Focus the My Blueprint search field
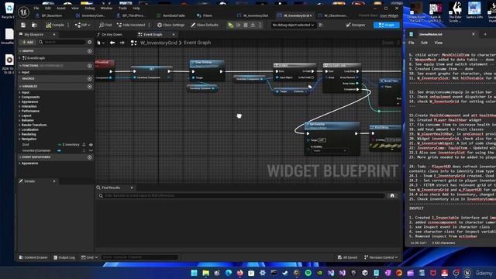Image resolution: width=496 pixels, height=279 pixels. pyautogui.click(x=62, y=42)
